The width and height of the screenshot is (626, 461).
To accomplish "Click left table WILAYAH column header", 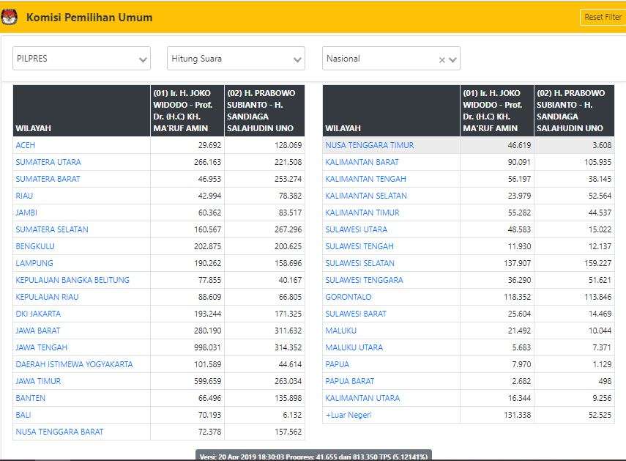I will 81,111.
